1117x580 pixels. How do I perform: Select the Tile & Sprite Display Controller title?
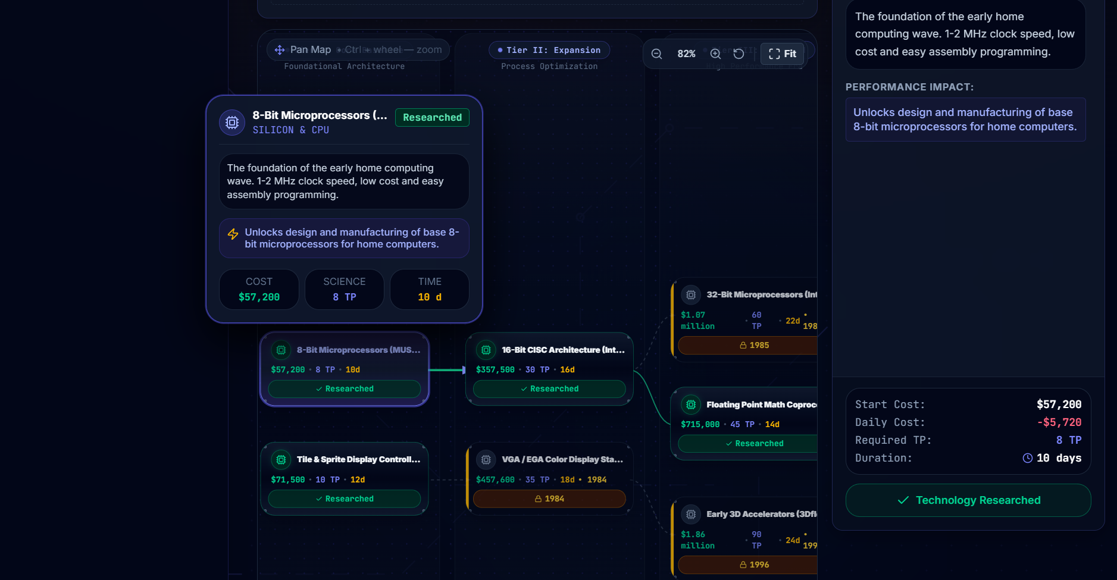pos(358,460)
